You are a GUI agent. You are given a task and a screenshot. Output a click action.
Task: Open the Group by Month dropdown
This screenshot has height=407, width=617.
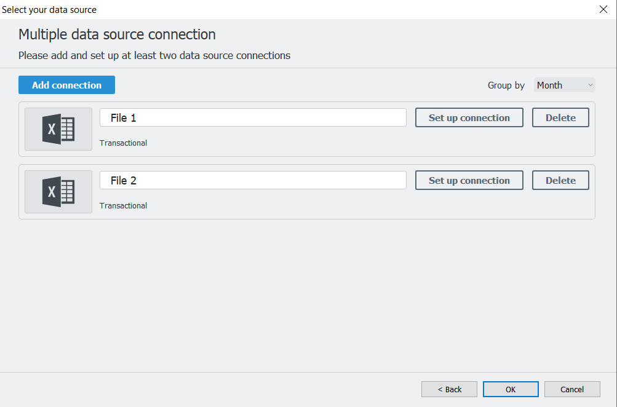click(564, 85)
